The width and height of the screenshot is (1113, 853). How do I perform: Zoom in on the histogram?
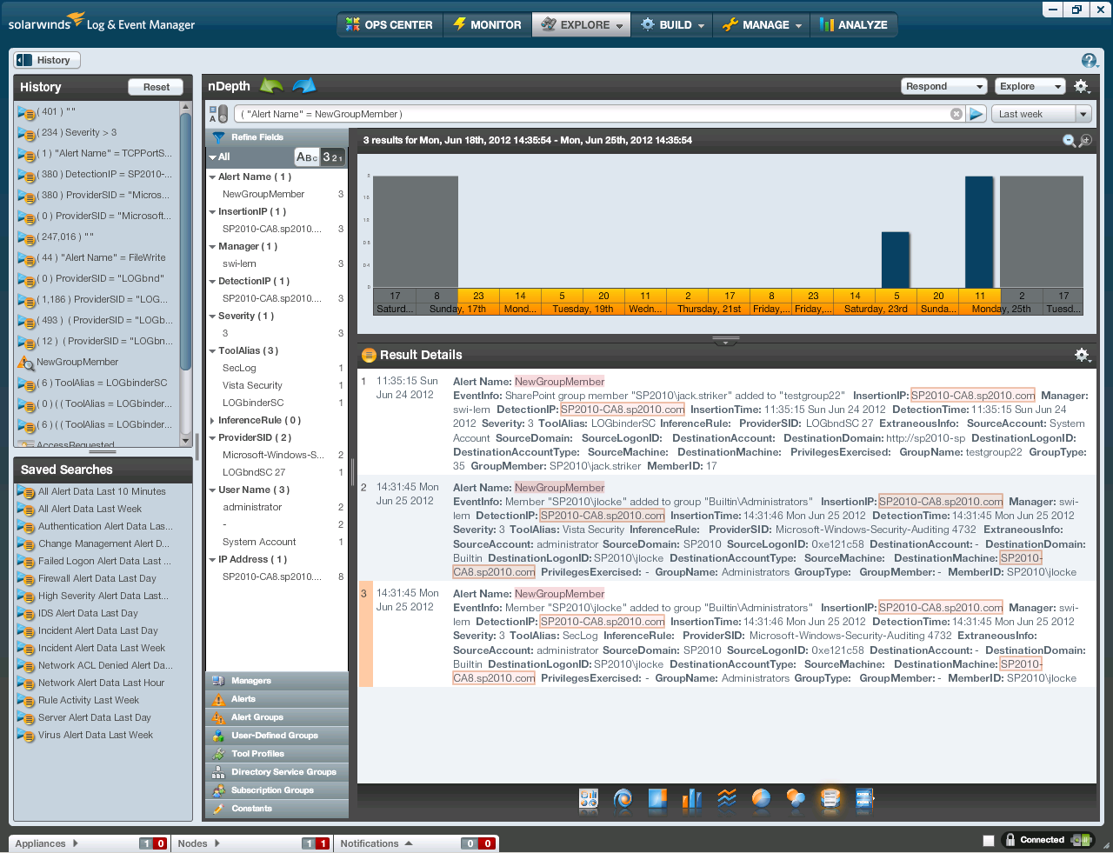point(1085,141)
